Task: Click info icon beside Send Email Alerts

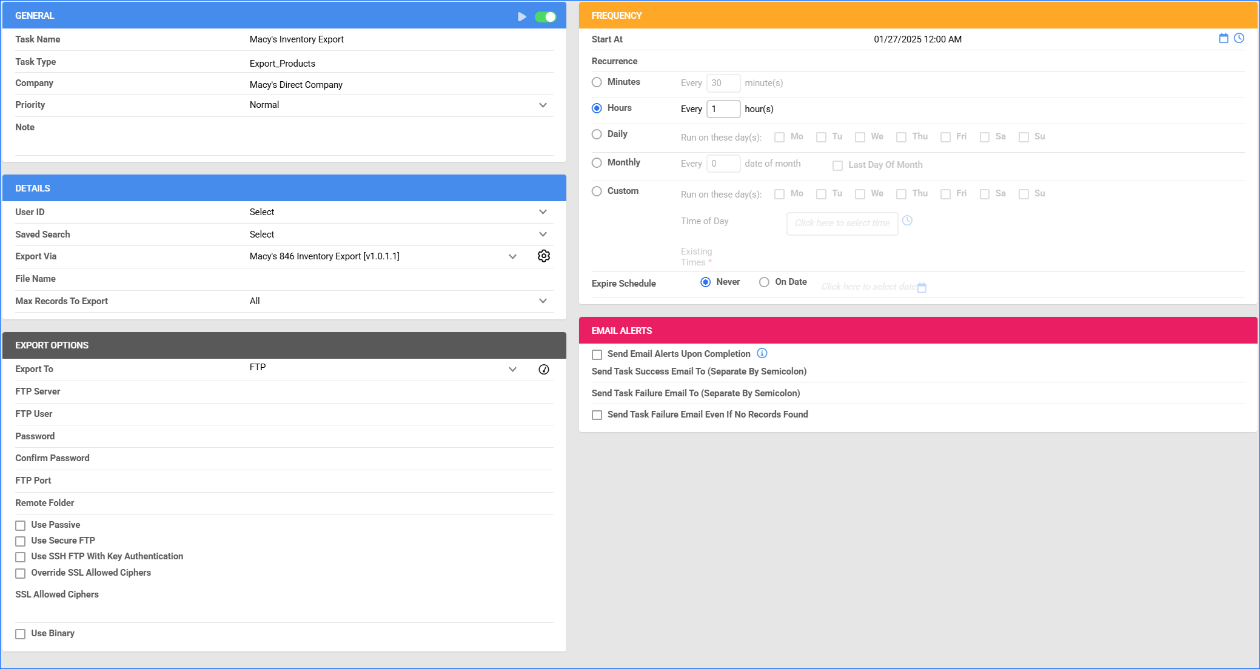Action: [x=762, y=353]
